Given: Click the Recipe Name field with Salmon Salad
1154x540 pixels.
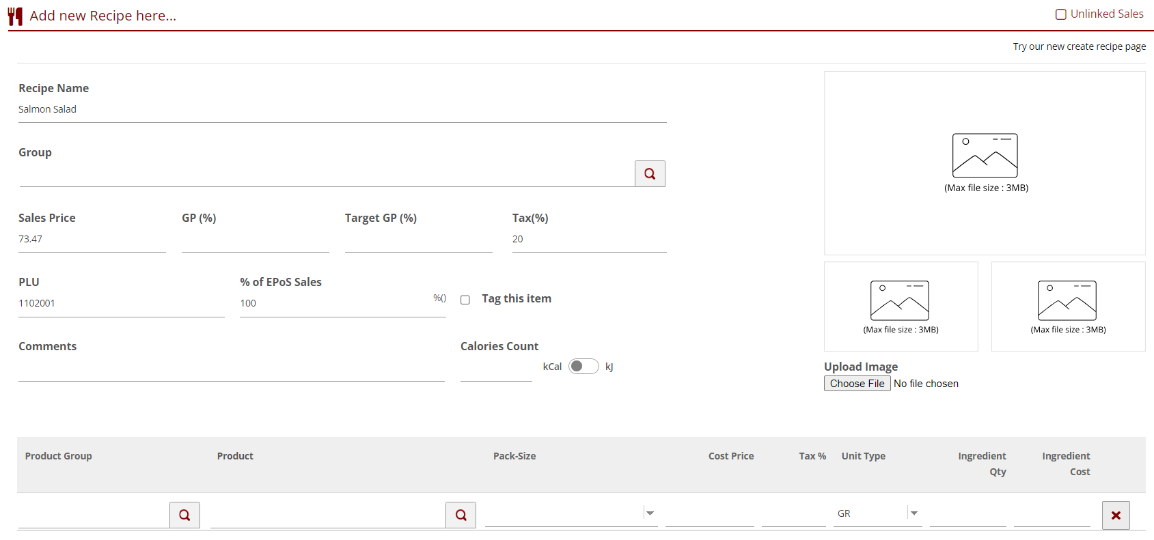Looking at the screenshot, I should (x=342, y=110).
